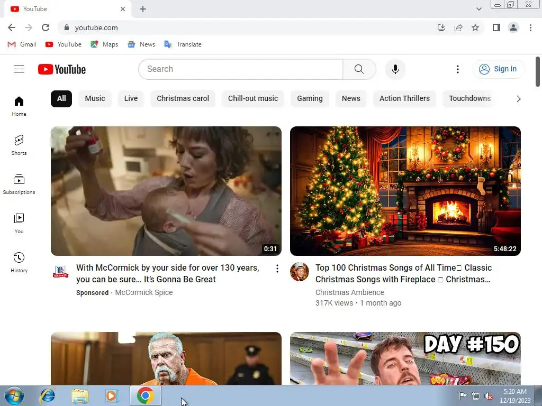Click the YouTube logo
The height and width of the screenshot is (406, 542).
point(62,69)
